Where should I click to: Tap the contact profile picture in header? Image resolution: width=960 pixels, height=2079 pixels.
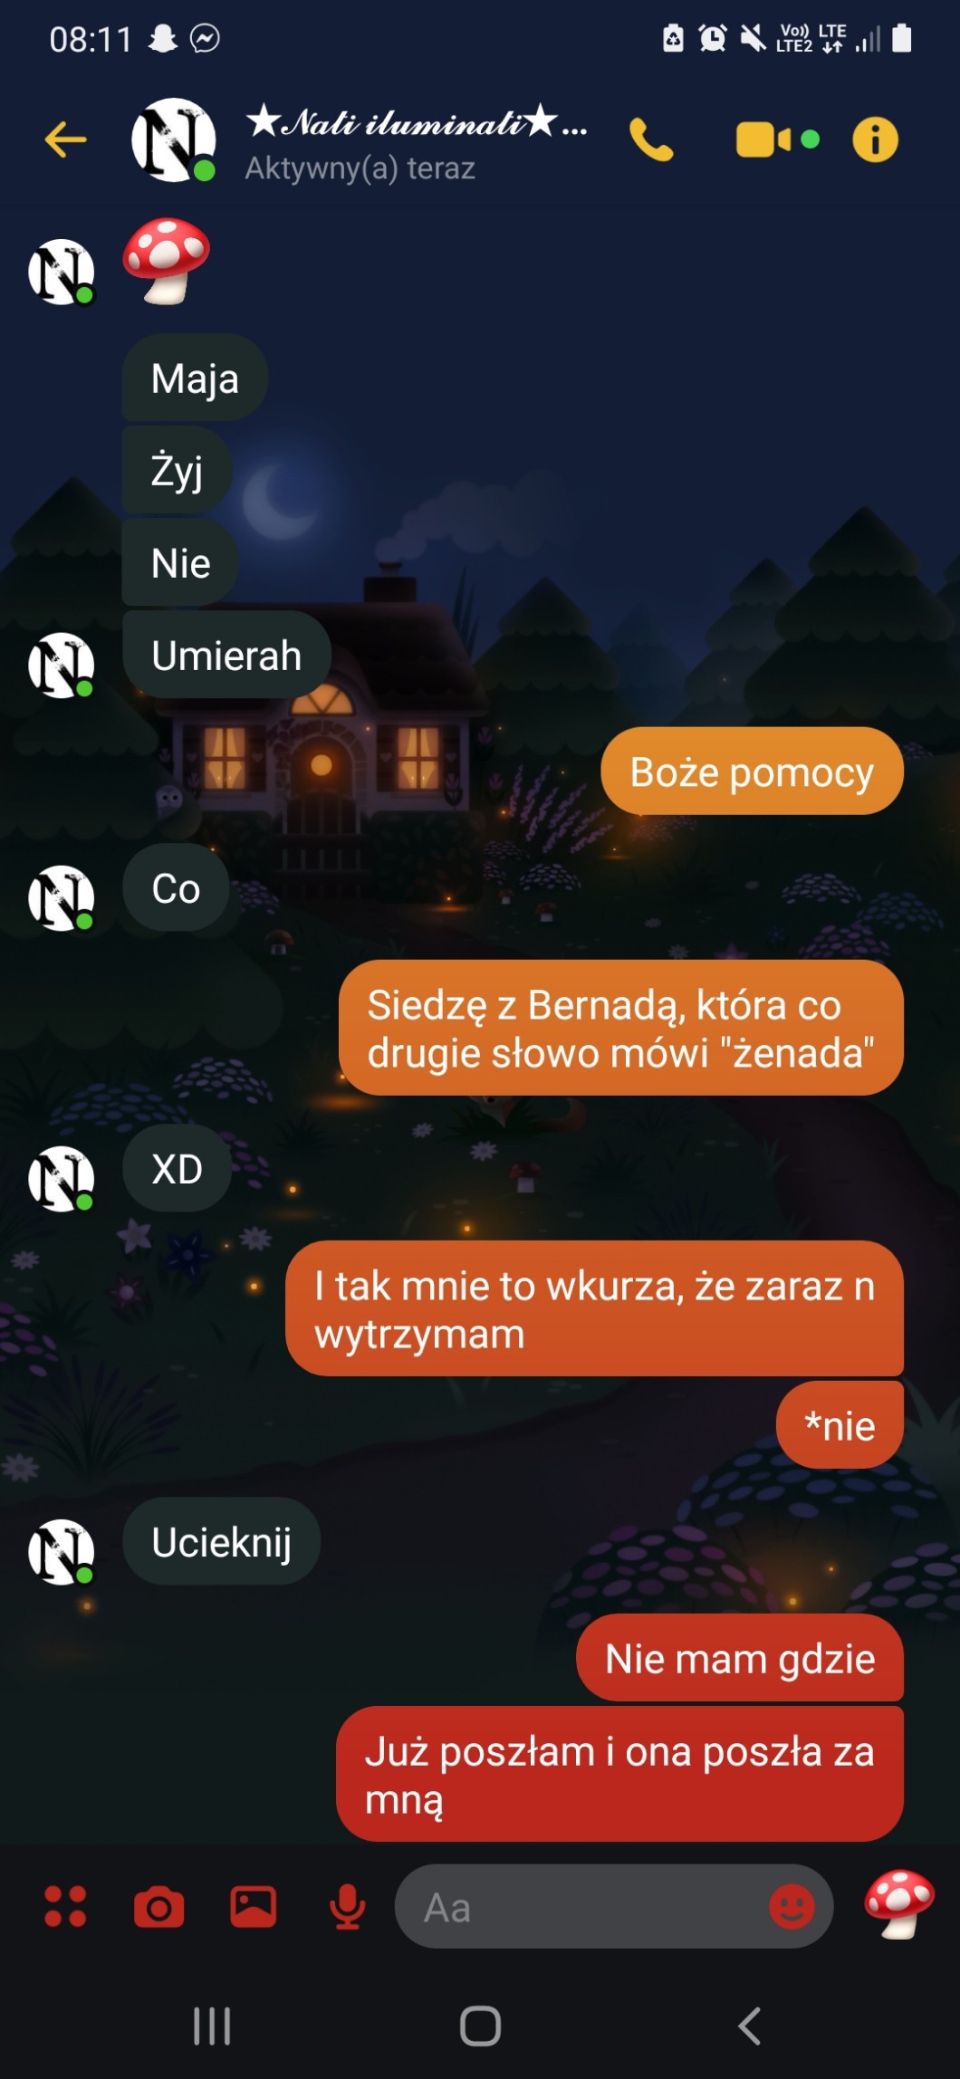pos(174,139)
